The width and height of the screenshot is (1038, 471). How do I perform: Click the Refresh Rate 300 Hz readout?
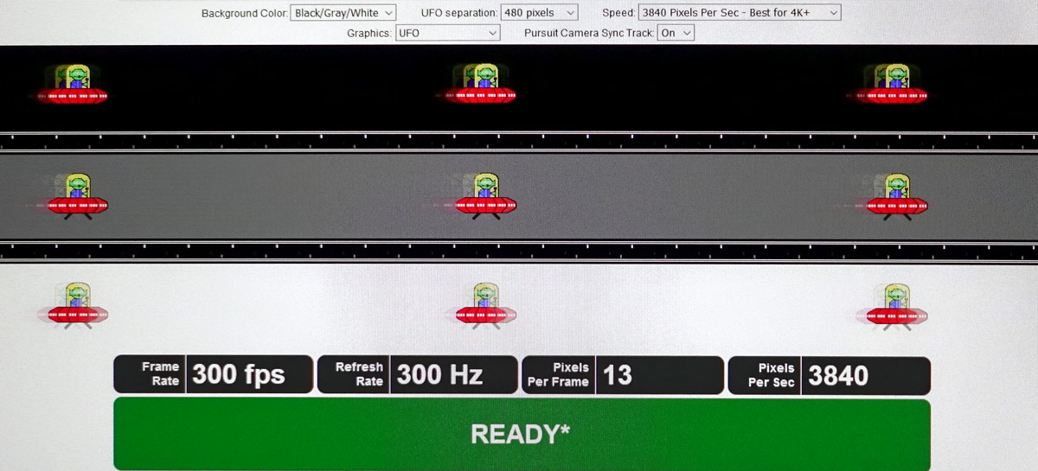[417, 374]
